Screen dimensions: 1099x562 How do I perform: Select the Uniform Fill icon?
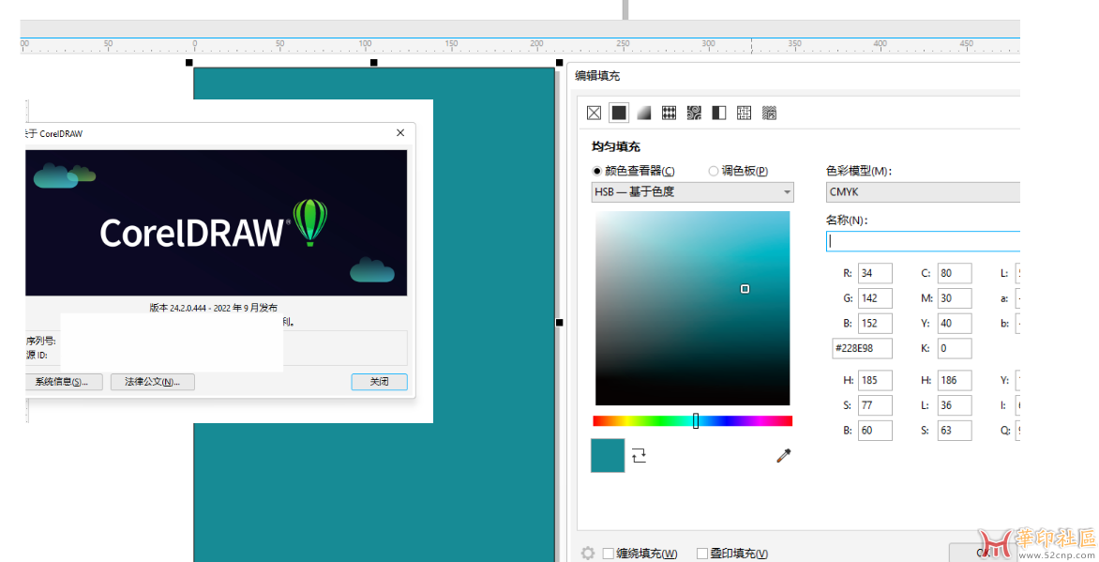click(619, 113)
